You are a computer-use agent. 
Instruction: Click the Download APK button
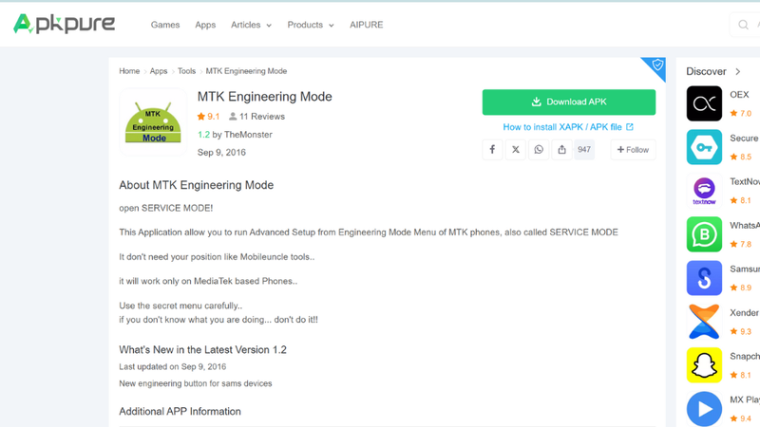pyautogui.click(x=569, y=102)
